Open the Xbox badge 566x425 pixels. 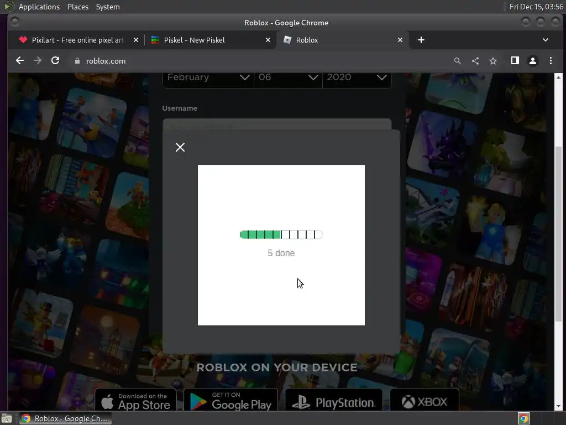(x=424, y=401)
